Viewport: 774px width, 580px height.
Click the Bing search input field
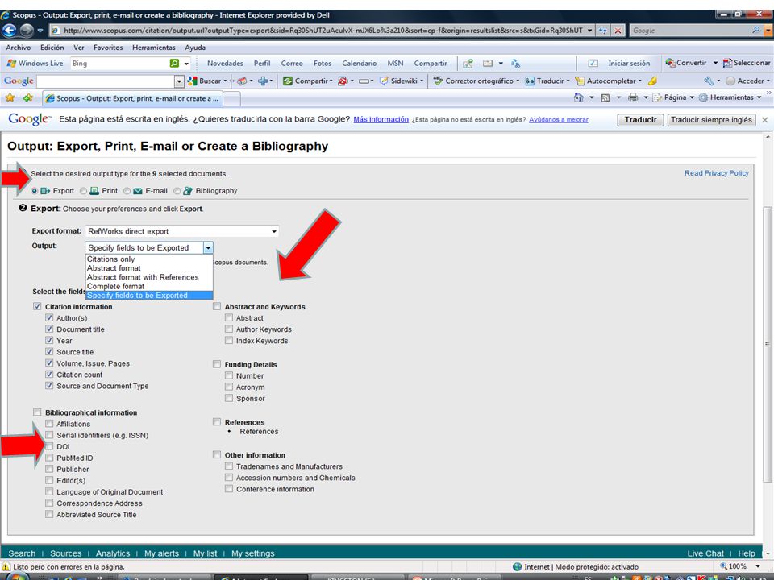[120, 63]
